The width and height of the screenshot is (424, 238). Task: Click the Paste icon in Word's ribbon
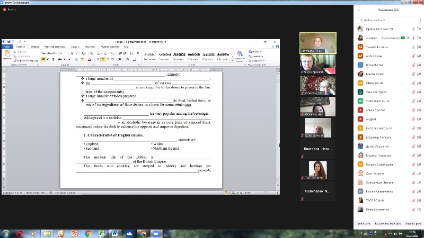click(7, 56)
